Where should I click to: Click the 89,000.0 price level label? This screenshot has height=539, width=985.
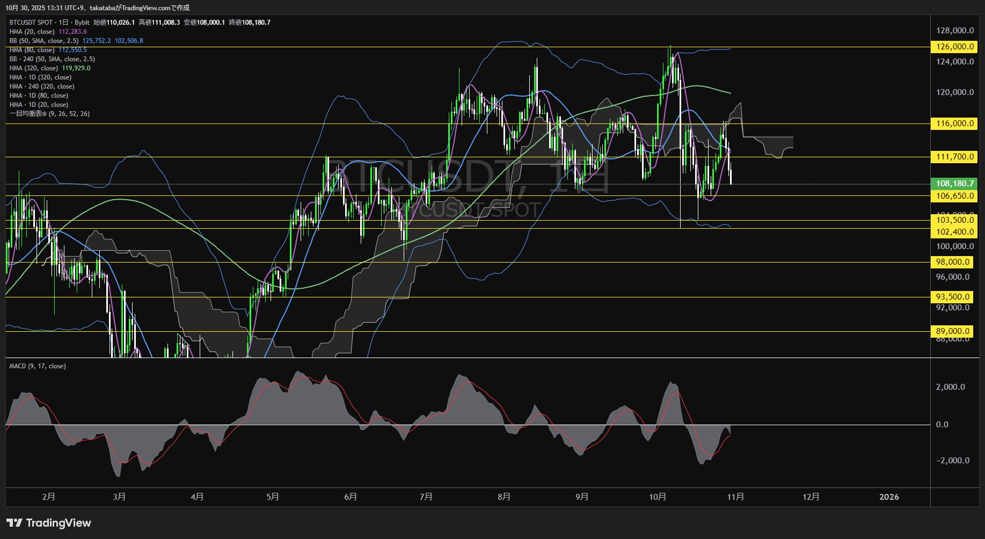[x=953, y=331]
